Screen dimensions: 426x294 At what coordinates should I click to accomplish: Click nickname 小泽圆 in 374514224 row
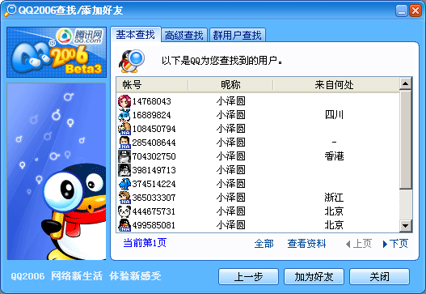click(x=230, y=184)
